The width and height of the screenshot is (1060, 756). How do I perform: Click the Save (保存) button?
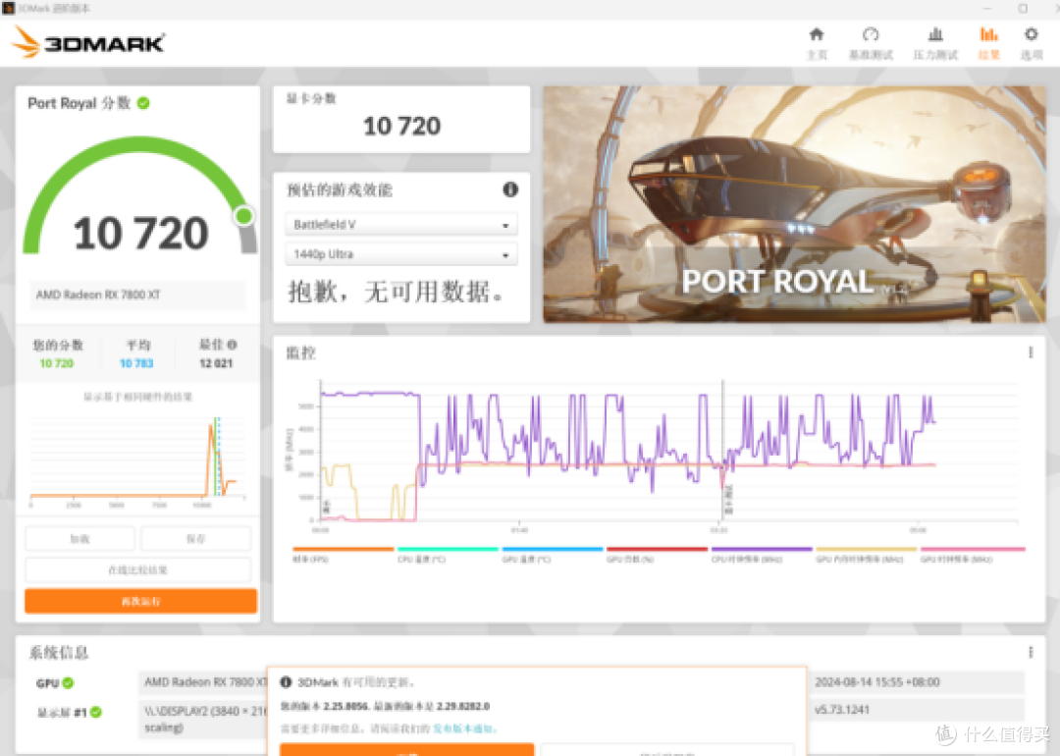pyautogui.click(x=196, y=539)
